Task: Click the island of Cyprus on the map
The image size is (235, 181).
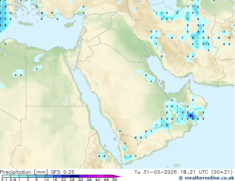Action: [x=70, y=25]
